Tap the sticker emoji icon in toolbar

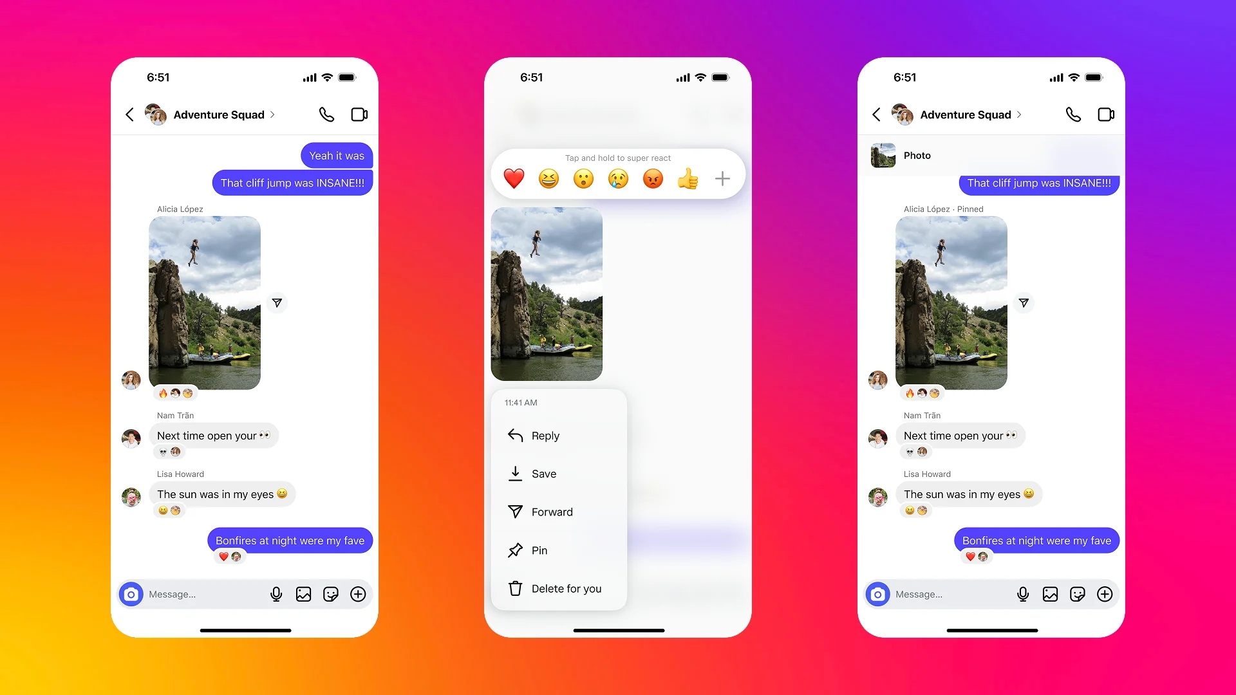click(x=332, y=594)
